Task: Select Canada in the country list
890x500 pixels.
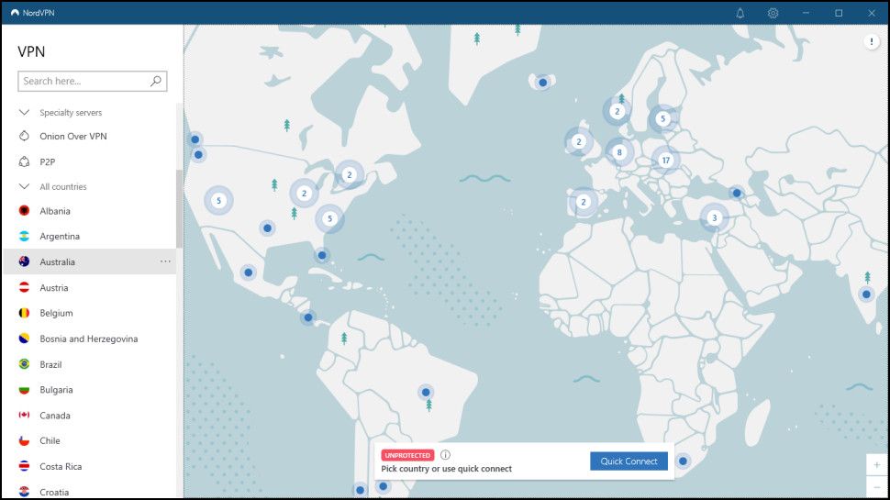Action: click(x=89, y=415)
